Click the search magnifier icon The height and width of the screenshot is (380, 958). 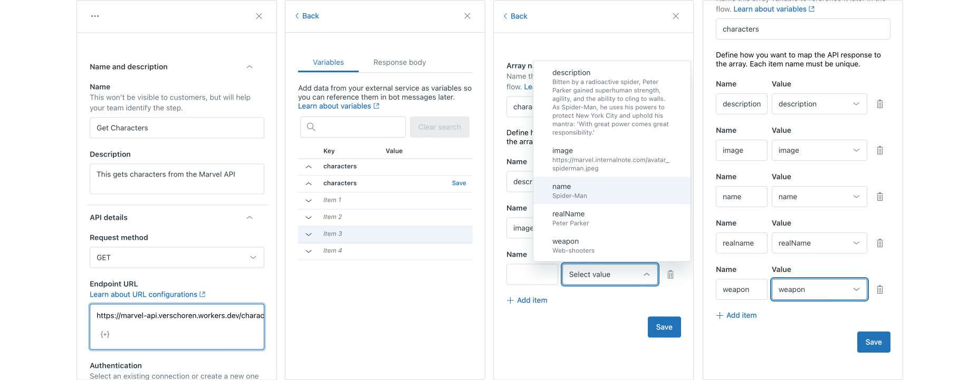tap(311, 127)
